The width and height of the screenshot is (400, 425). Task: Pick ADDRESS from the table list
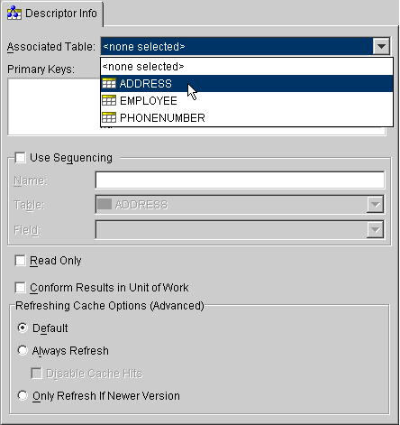[x=247, y=83]
